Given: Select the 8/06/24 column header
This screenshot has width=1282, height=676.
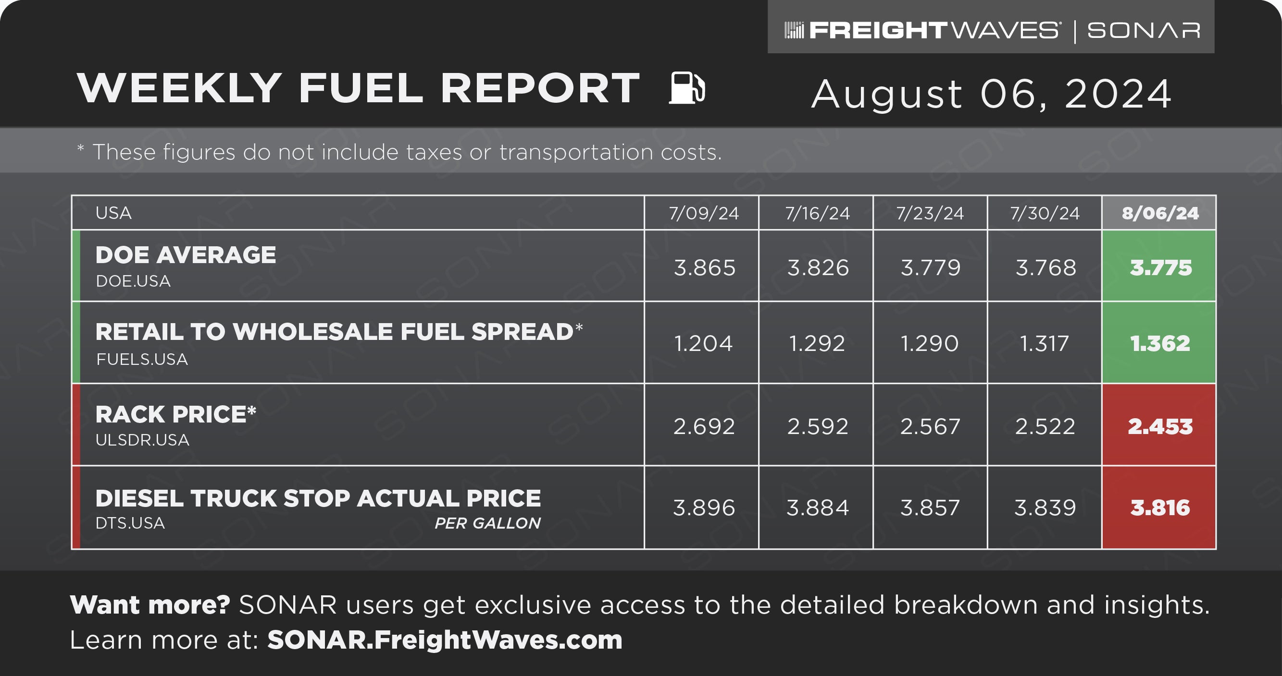Looking at the screenshot, I should [1159, 213].
